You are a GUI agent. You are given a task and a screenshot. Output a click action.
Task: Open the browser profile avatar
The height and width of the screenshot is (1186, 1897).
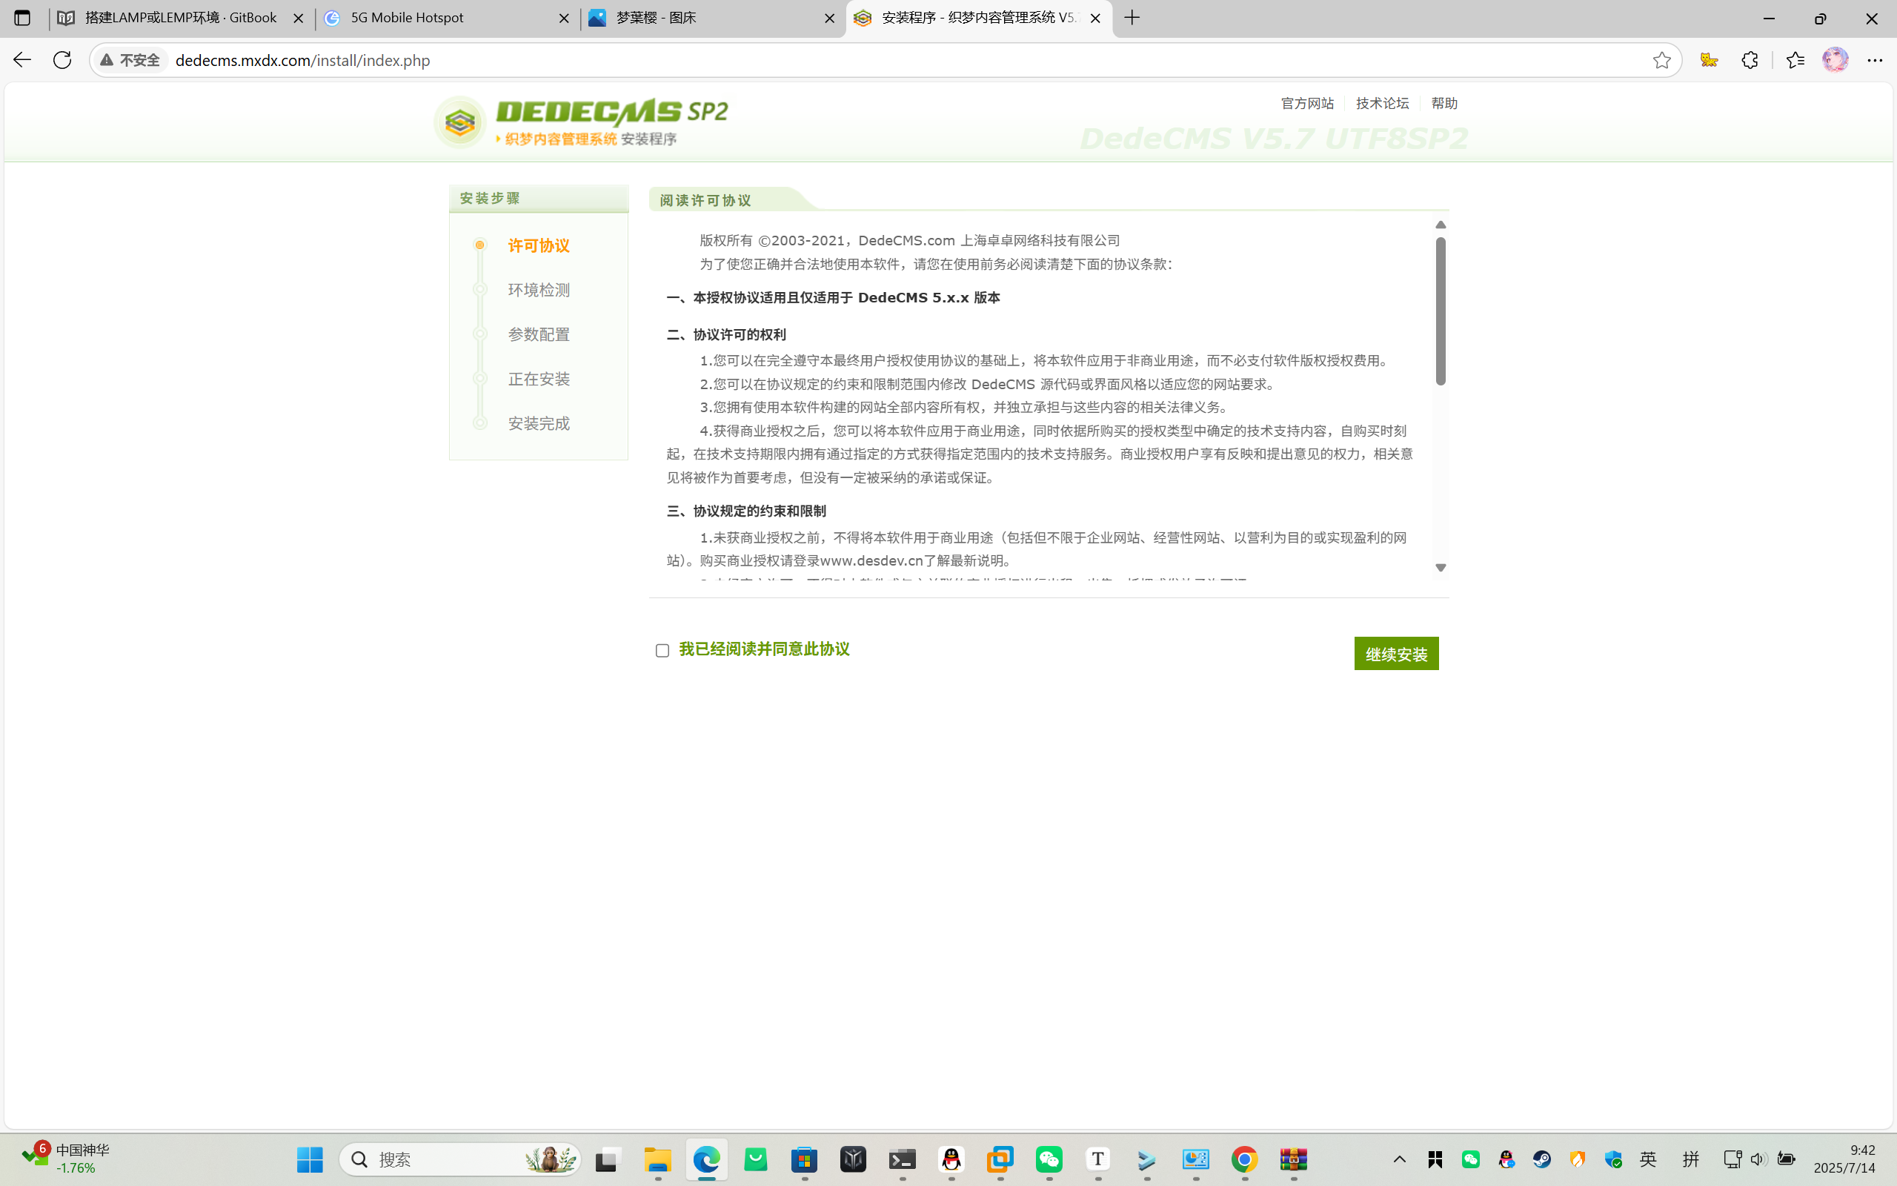(1835, 59)
